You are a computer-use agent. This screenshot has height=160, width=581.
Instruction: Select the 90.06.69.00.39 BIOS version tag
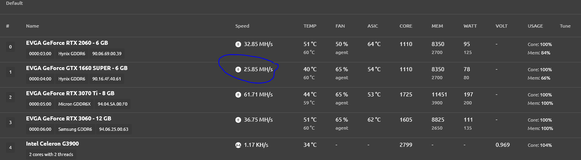(x=107, y=54)
